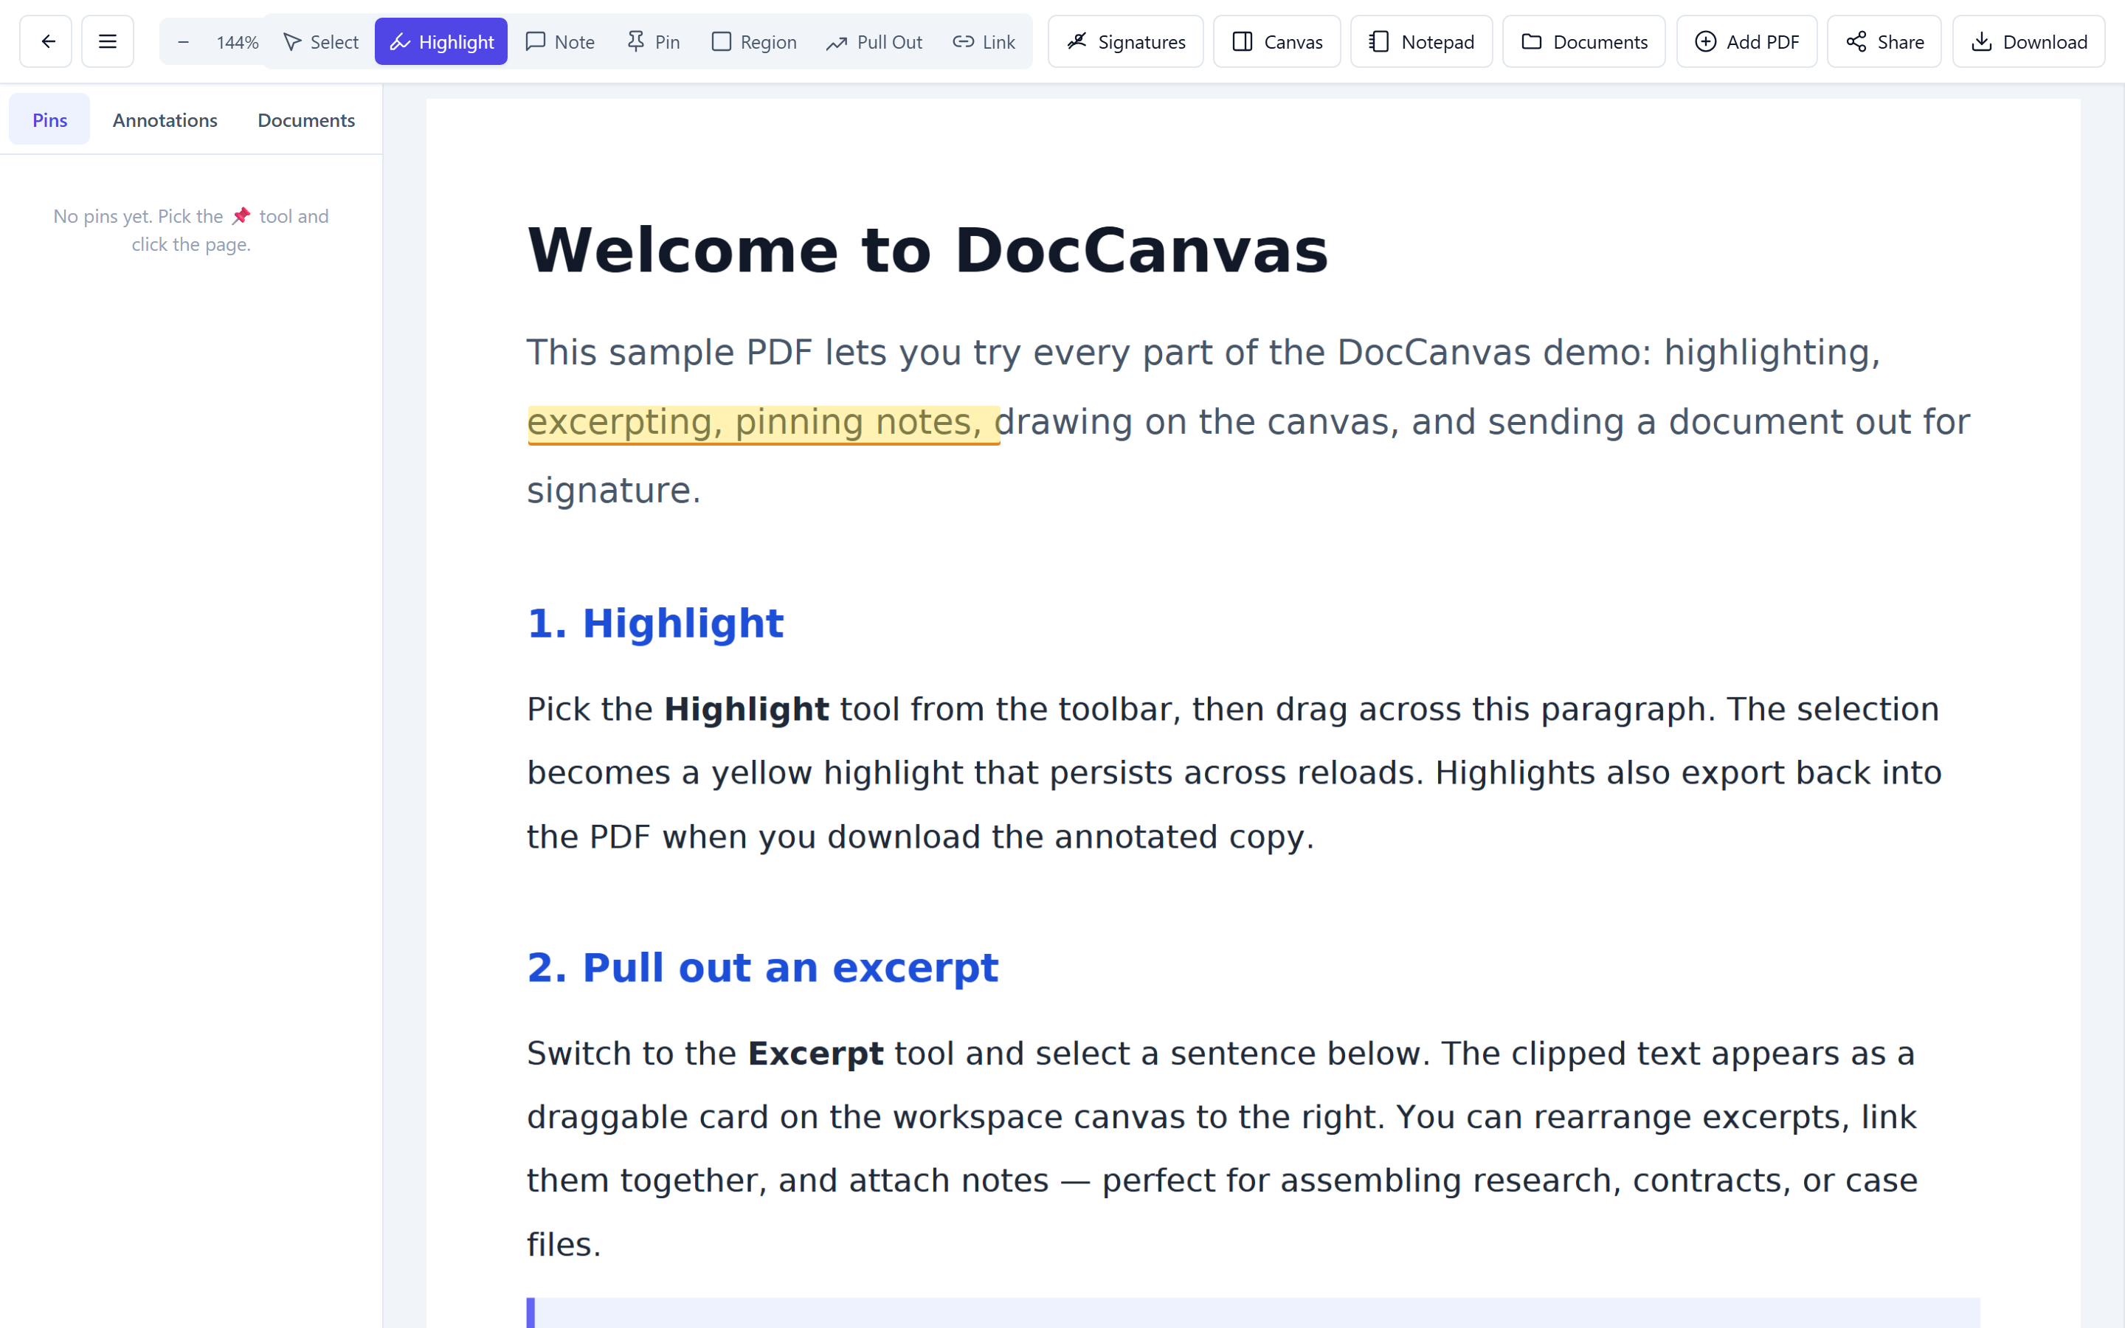This screenshot has width=2125, height=1328.
Task: Share the document
Action: 1884,41
